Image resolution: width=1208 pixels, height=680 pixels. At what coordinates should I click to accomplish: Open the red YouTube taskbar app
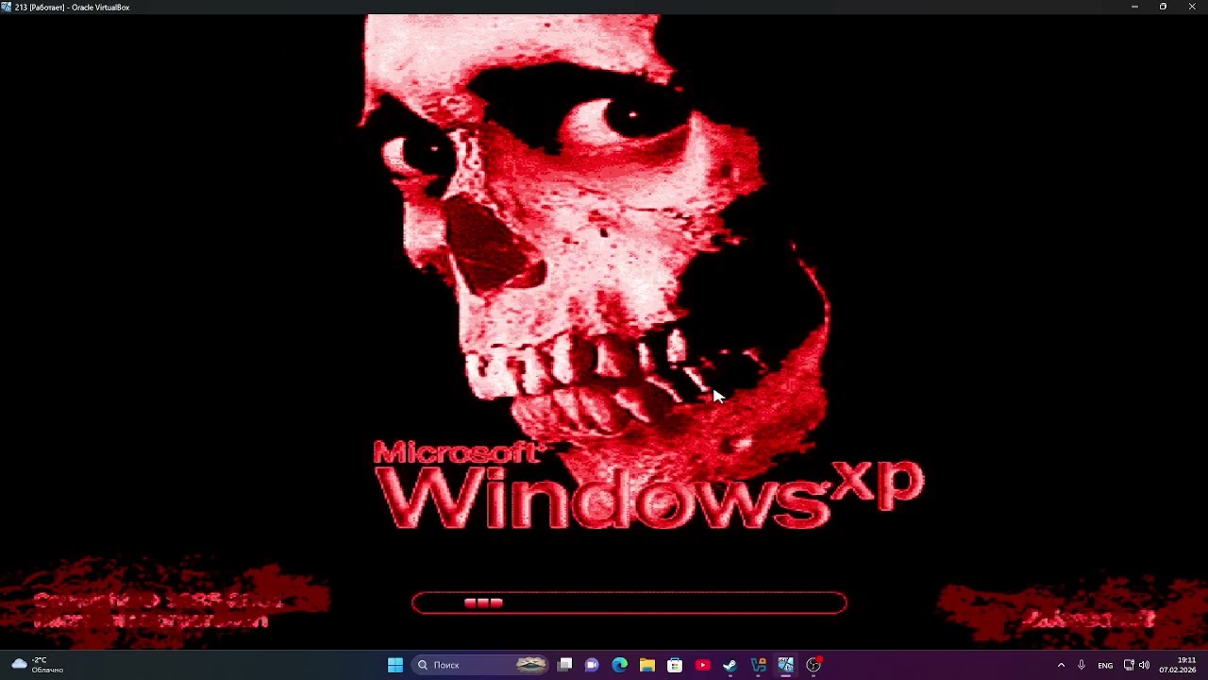point(702,665)
